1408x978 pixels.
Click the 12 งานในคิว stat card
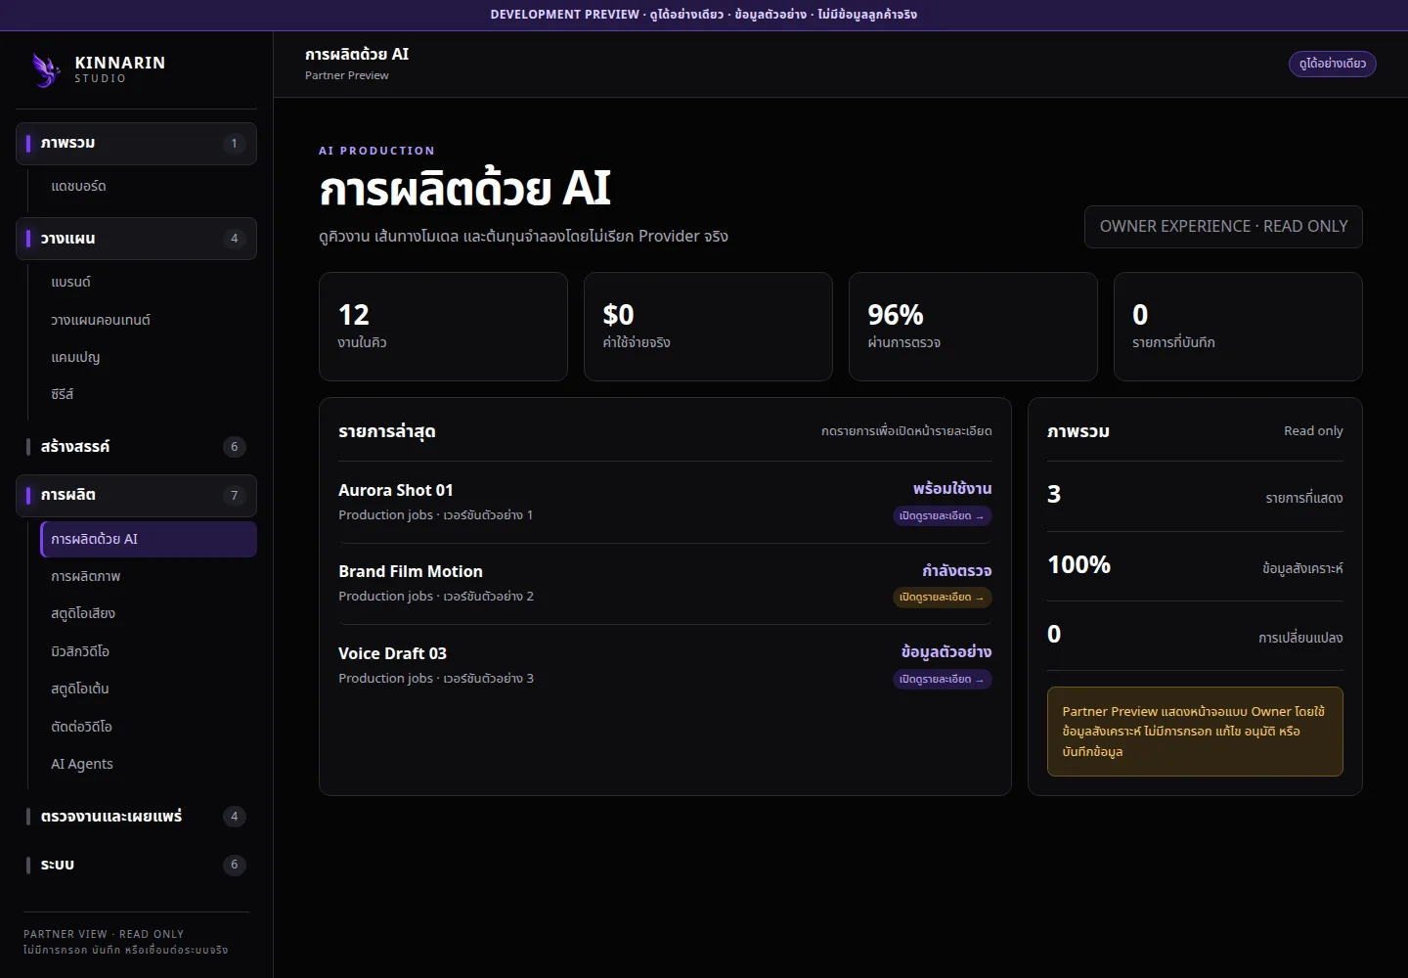443,327
